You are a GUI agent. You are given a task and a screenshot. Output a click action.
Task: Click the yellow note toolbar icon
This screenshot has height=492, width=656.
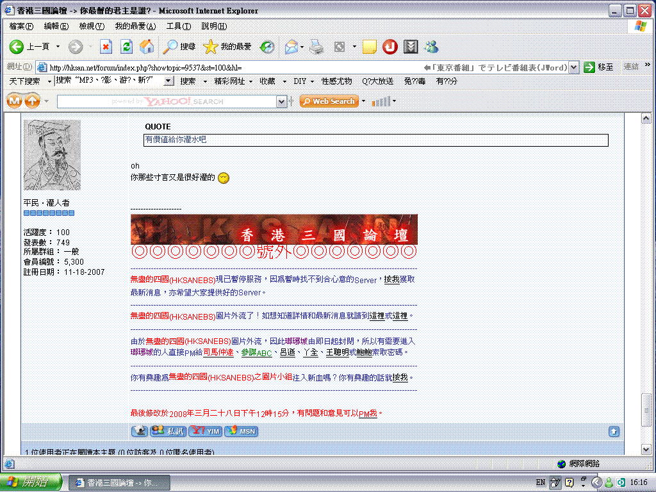[370, 46]
